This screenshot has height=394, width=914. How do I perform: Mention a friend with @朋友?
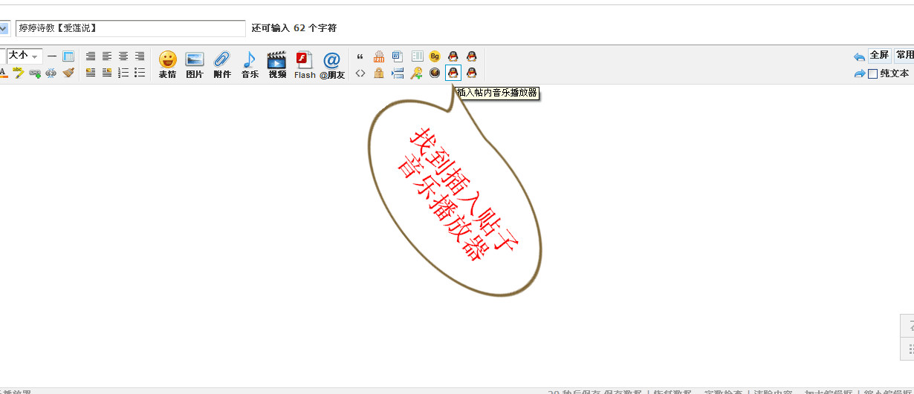(x=332, y=65)
